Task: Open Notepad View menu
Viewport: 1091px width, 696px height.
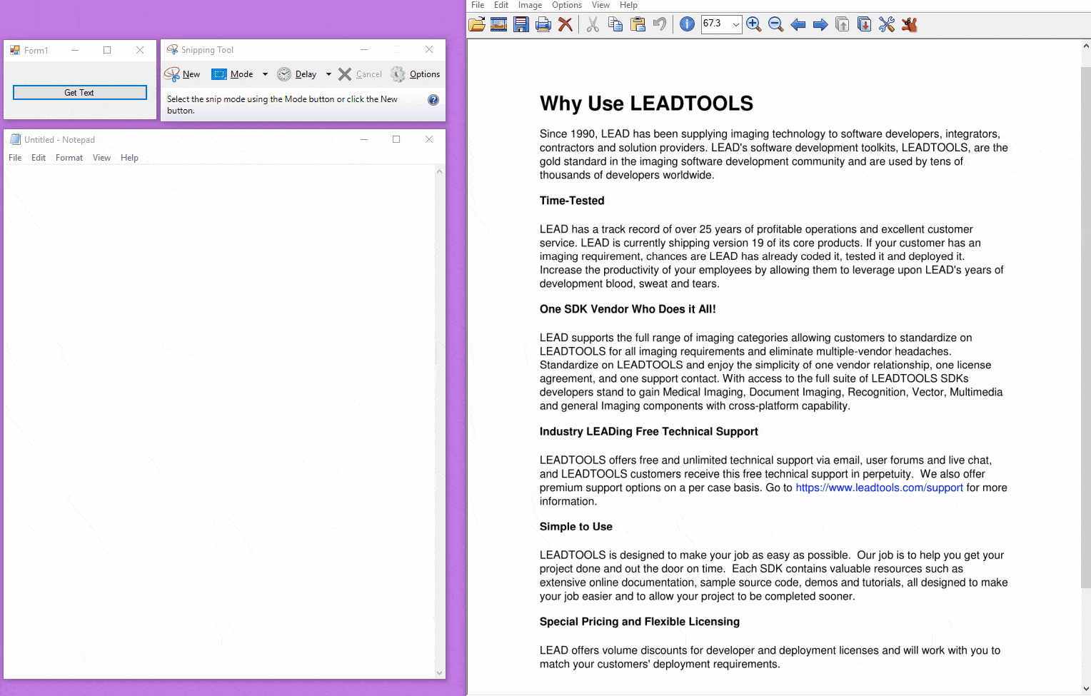Action: (x=101, y=158)
